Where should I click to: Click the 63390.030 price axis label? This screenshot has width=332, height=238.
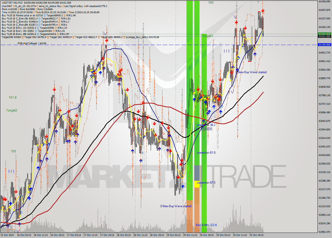coord(324,163)
